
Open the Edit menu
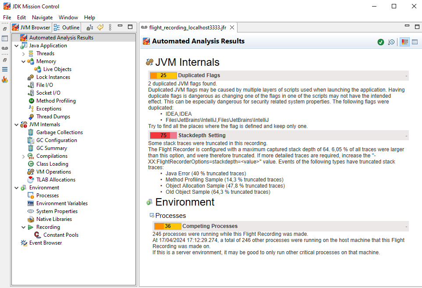[21, 18]
